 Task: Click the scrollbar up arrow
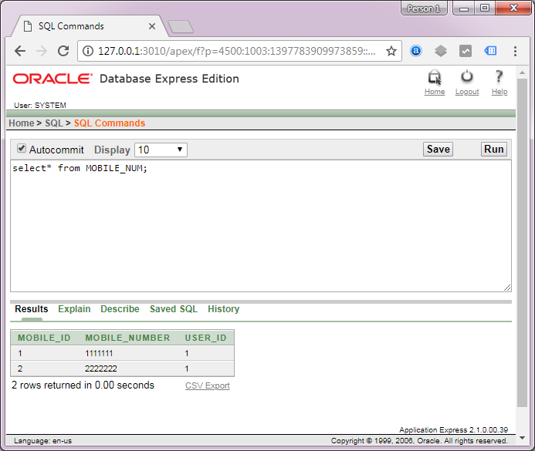point(522,72)
